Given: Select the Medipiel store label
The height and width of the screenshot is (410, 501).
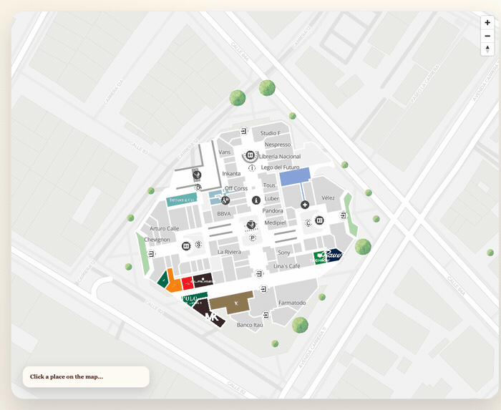Looking at the screenshot, I should (275, 223).
